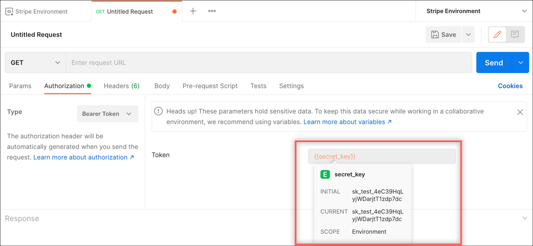This screenshot has width=533, height=246.
Task: Click the warning info icon in banner
Action: [158, 111]
